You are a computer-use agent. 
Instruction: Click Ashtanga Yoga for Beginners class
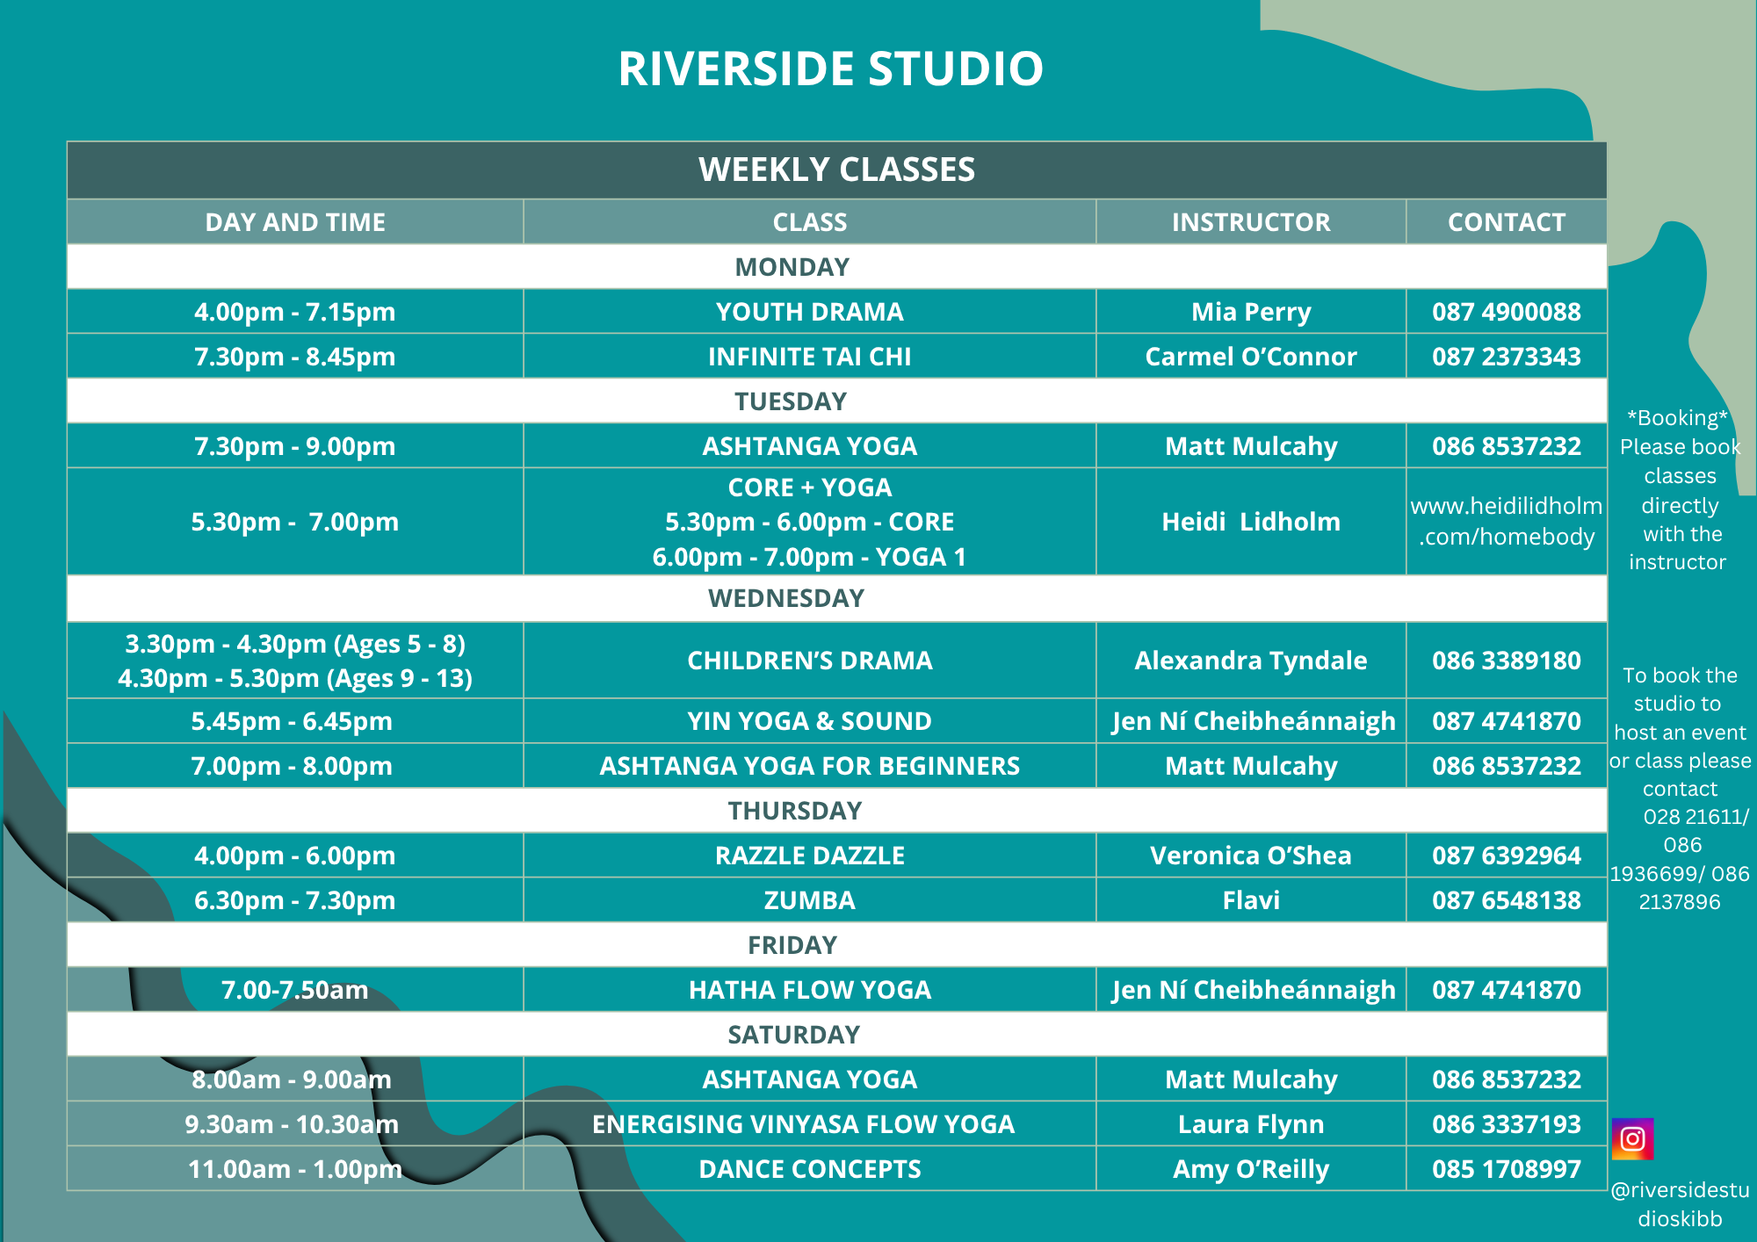(x=809, y=766)
